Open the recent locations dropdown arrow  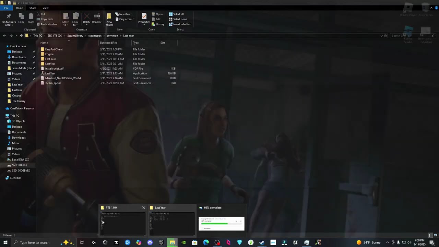[x=16, y=36]
